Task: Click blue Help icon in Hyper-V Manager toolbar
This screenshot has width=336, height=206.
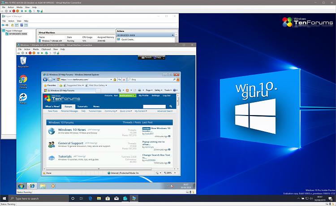Action: pos(22,25)
